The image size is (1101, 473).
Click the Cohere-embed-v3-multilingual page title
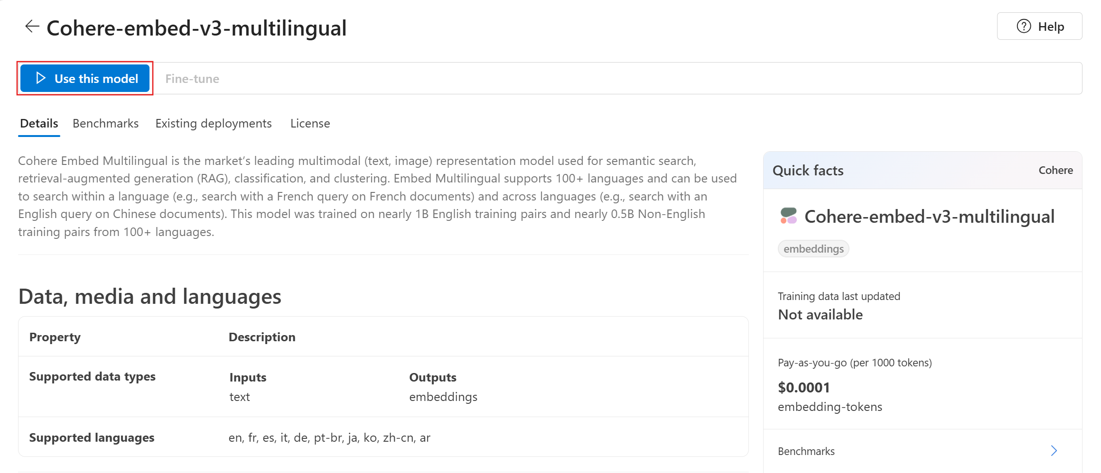point(196,28)
